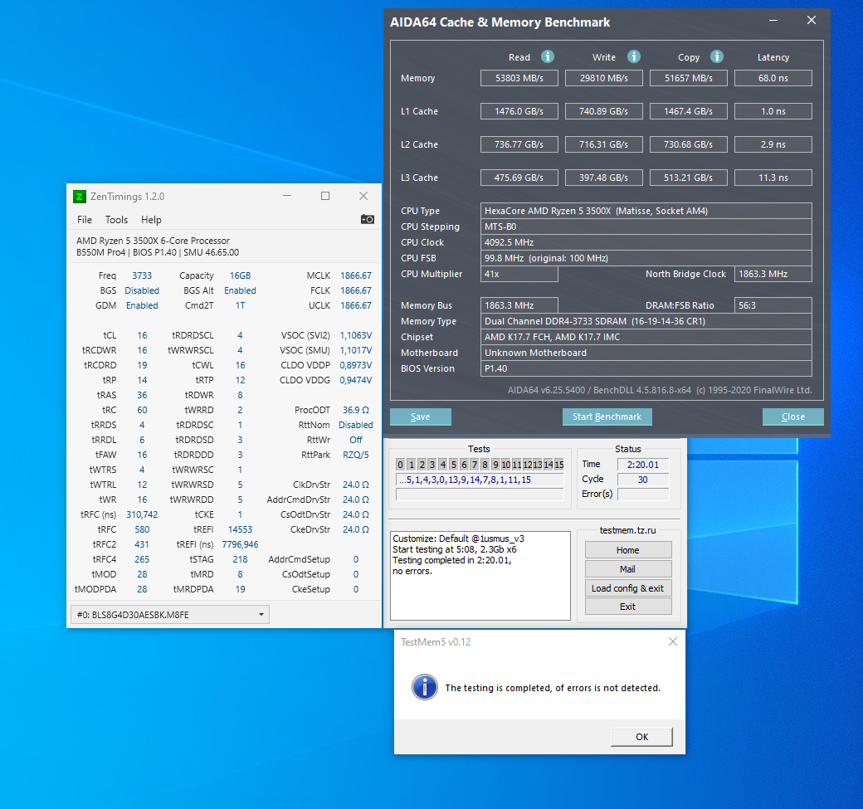The width and height of the screenshot is (863, 809).
Task: Click the blue info icon in TestMem5 dialog
Action: point(425,687)
